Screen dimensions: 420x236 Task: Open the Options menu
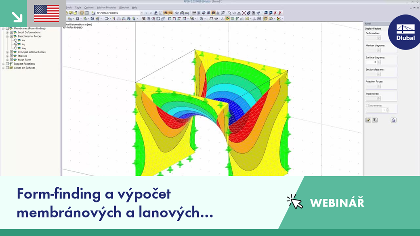89,8
